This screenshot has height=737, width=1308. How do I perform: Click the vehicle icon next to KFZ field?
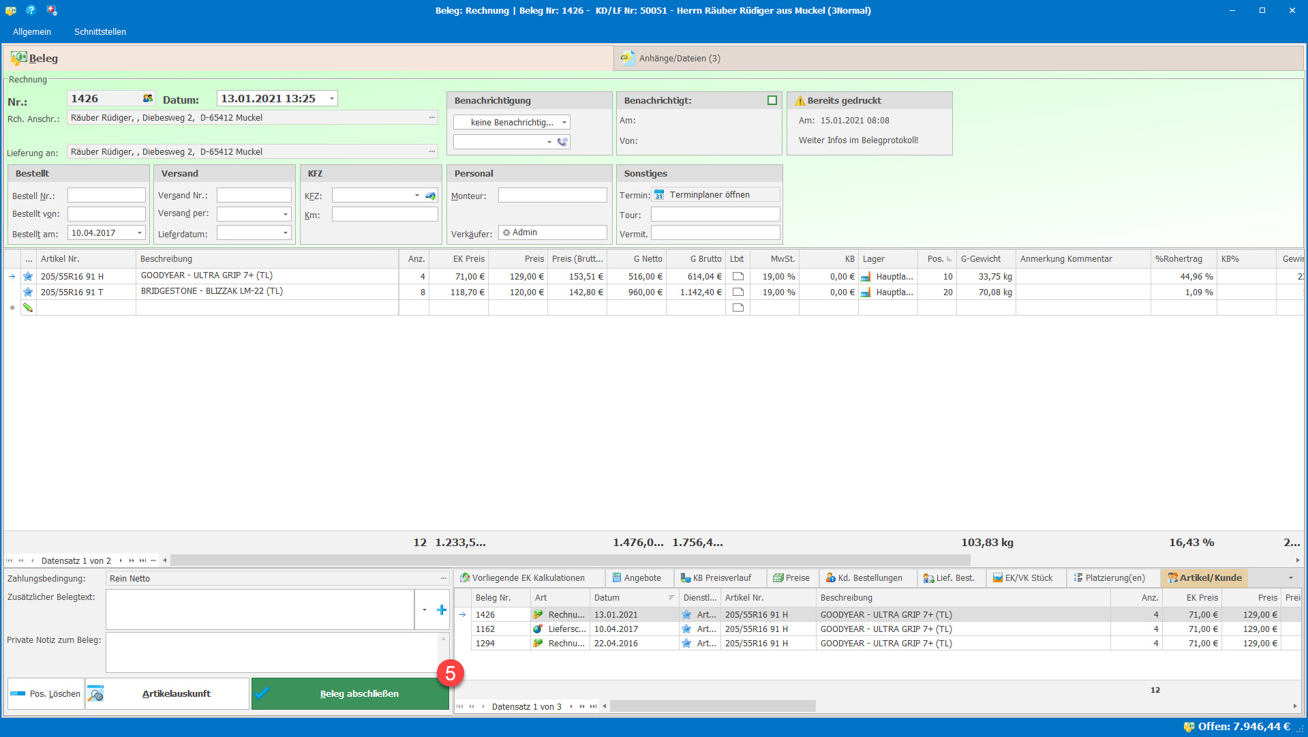click(x=430, y=196)
